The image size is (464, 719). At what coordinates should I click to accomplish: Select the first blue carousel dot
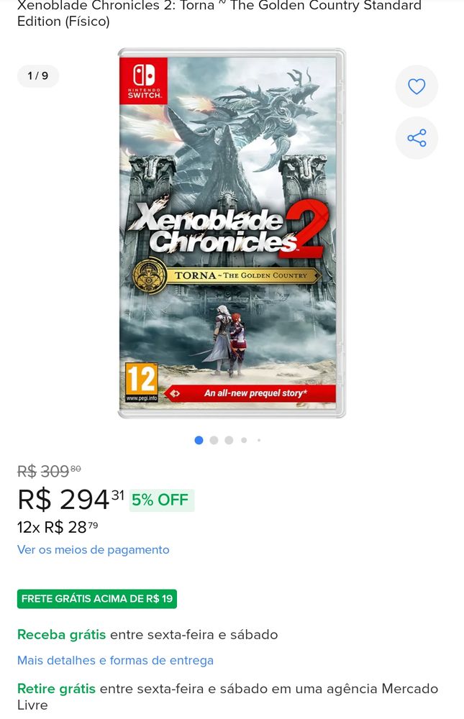click(199, 440)
